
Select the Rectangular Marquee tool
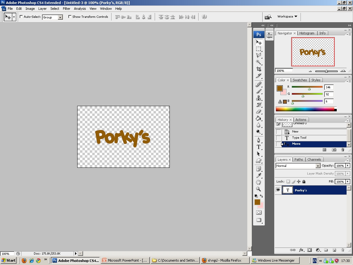click(x=259, y=49)
